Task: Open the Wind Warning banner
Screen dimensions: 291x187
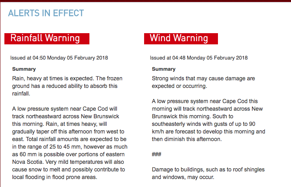Action: click(180, 38)
